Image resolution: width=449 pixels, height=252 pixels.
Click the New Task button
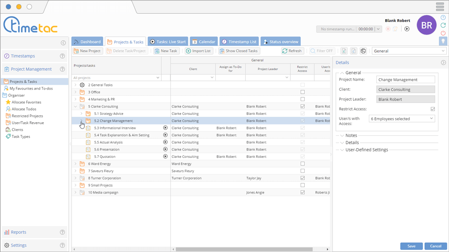166,51
